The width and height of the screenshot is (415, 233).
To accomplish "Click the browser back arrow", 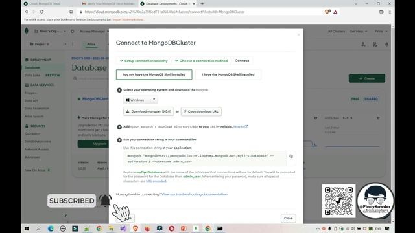I will click(26, 12).
